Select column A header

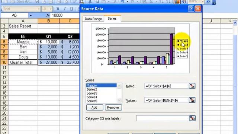coord(23,21)
